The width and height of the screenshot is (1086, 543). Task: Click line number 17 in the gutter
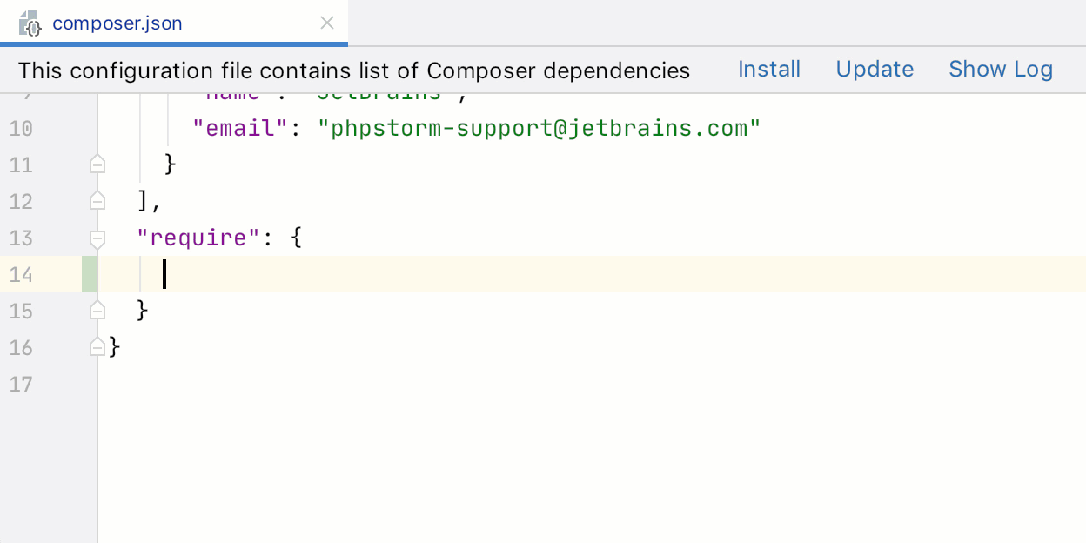21,384
